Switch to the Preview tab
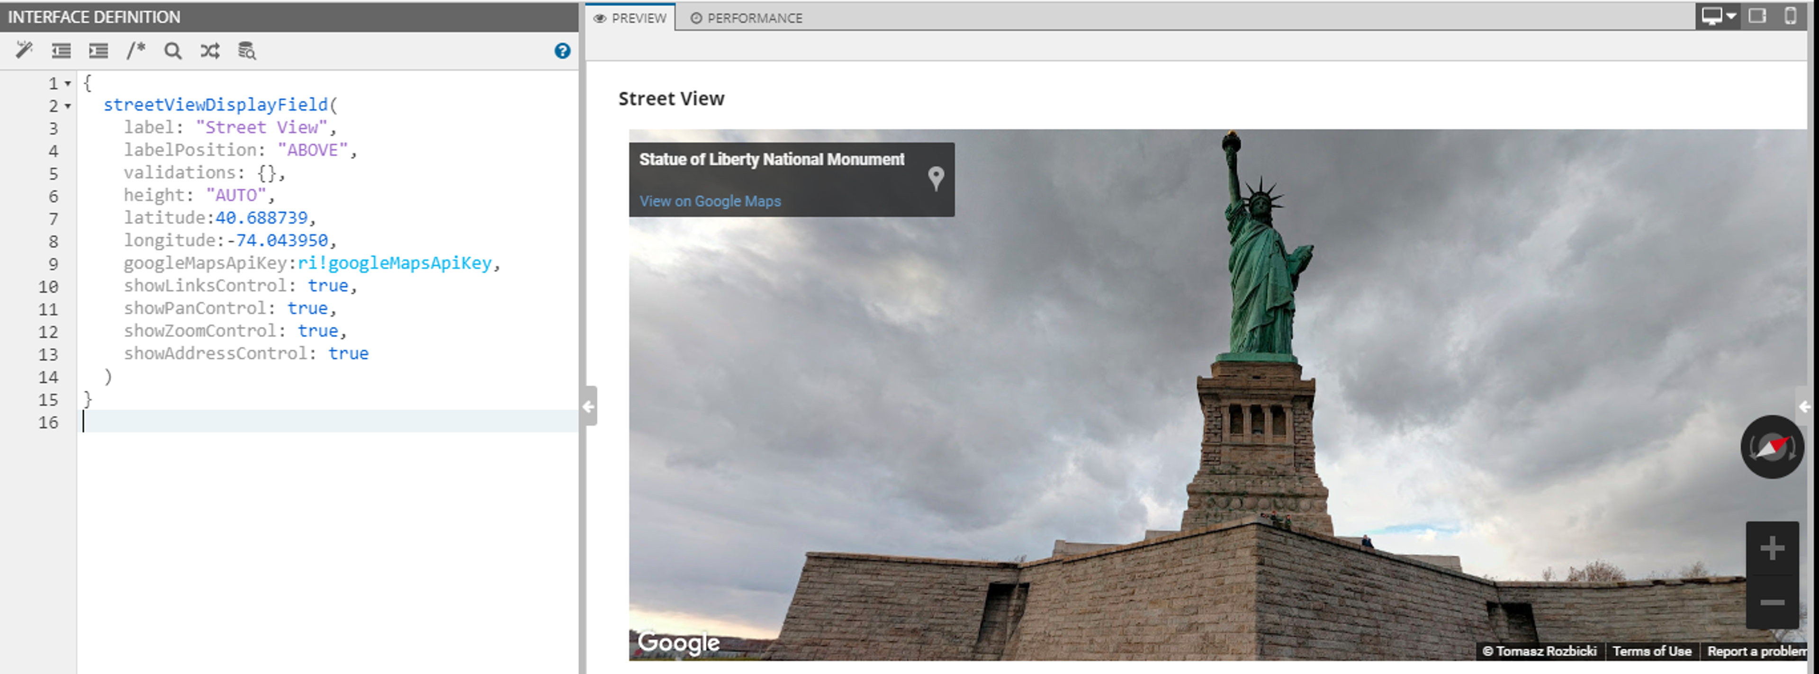The image size is (1819, 674). pos(630,18)
